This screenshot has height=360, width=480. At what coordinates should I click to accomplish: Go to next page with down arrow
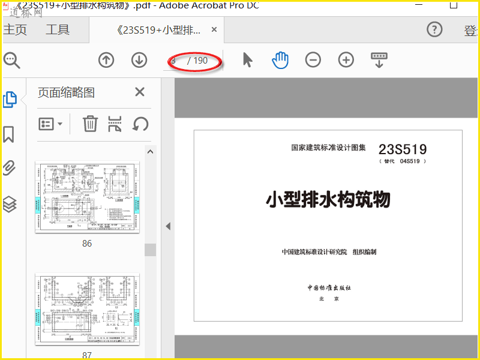[x=139, y=60]
